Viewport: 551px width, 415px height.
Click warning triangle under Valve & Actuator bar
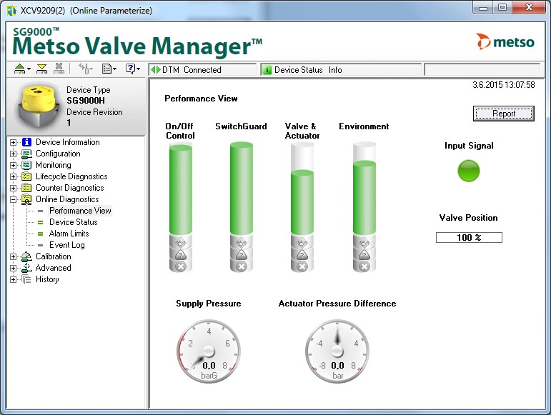tap(302, 255)
